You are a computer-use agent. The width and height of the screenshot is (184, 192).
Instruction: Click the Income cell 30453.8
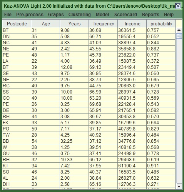[x=132, y=117]
